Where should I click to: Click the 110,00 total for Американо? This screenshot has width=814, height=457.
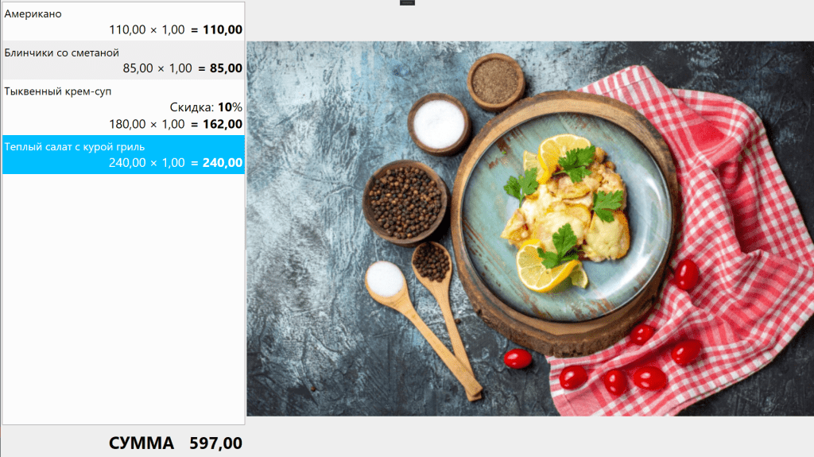(x=223, y=29)
